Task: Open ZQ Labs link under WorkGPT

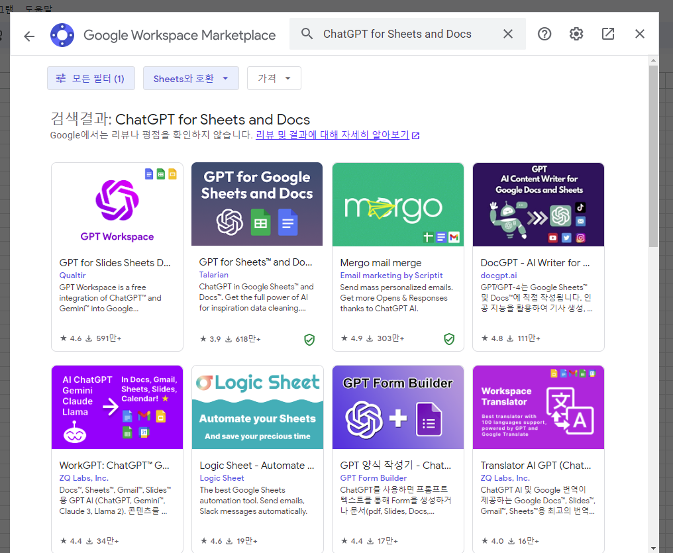Action: pos(83,478)
